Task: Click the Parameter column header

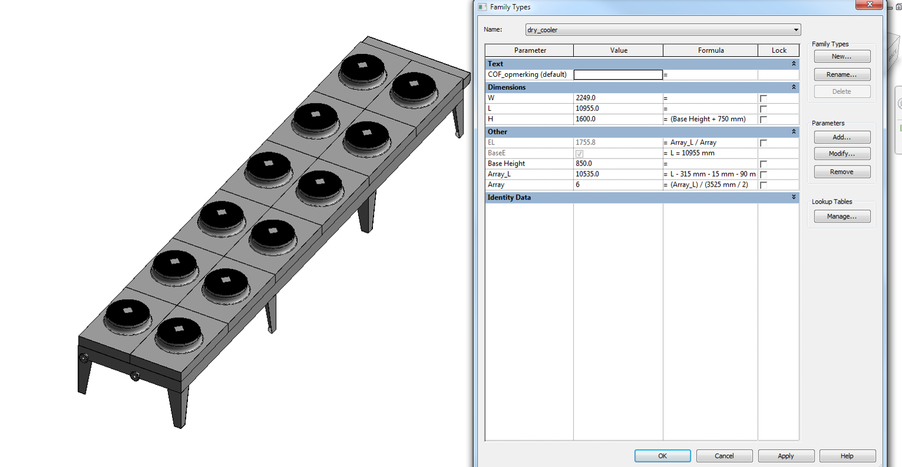Action: point(530,50)
